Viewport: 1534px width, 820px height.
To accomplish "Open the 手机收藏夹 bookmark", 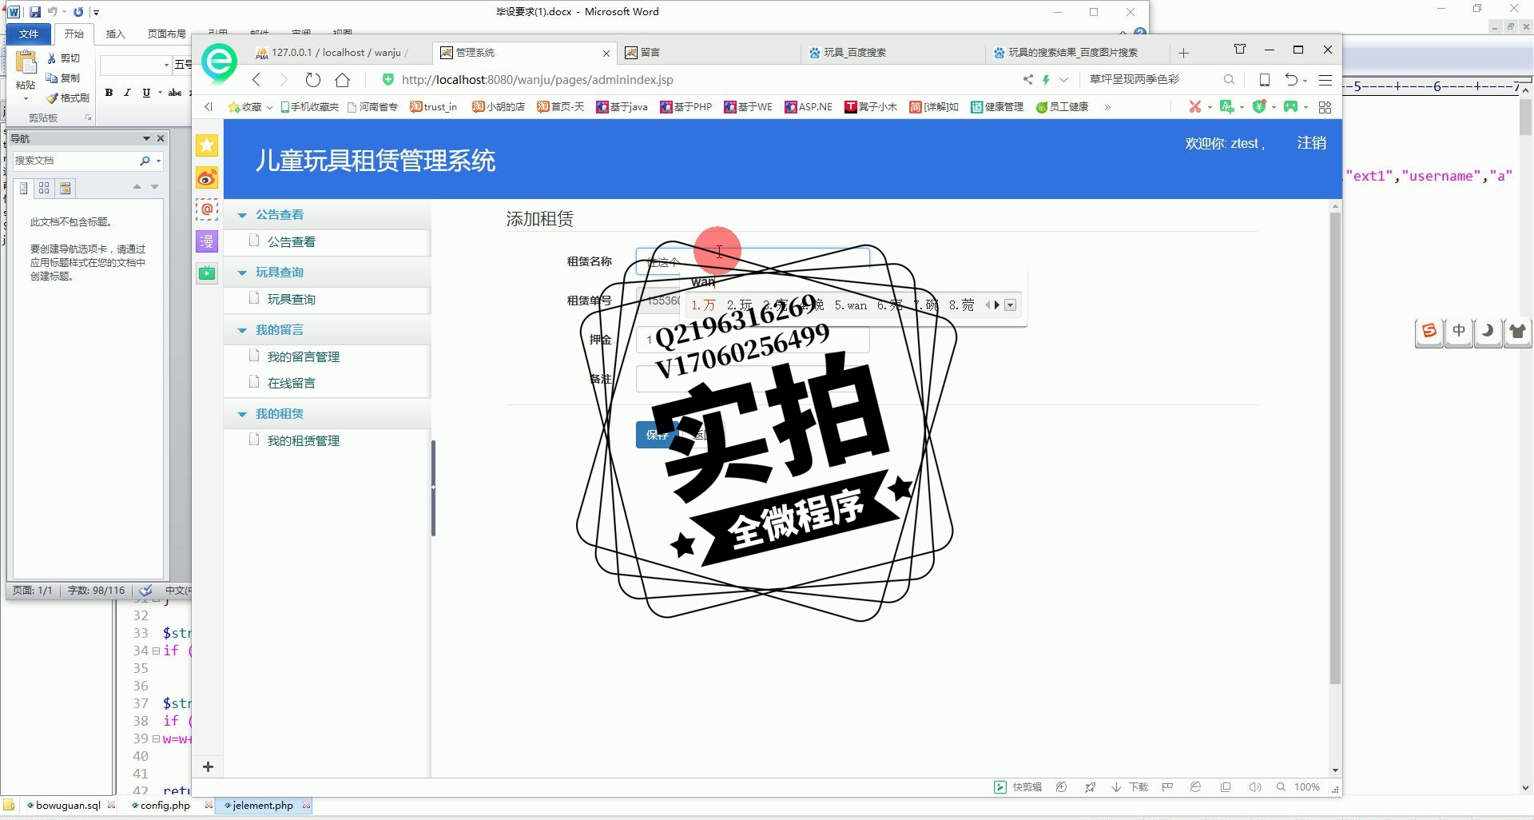I will (x=310, y=107).
